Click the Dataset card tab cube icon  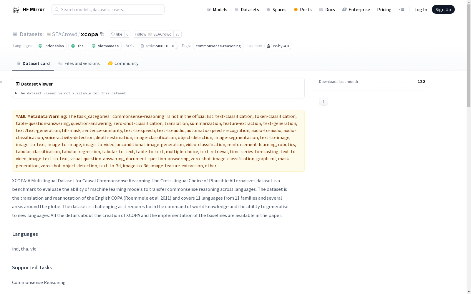coord(19,63)
